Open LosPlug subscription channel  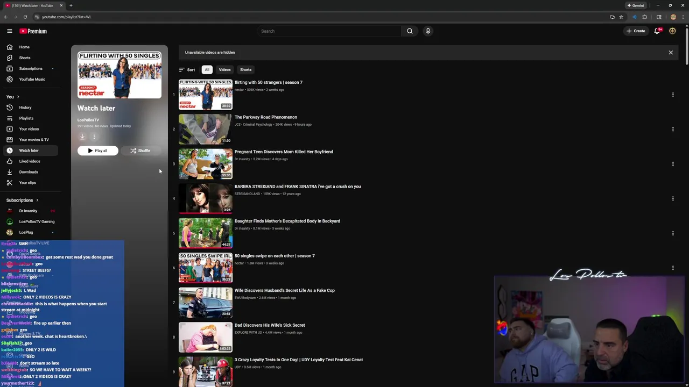tap(30, 232)
